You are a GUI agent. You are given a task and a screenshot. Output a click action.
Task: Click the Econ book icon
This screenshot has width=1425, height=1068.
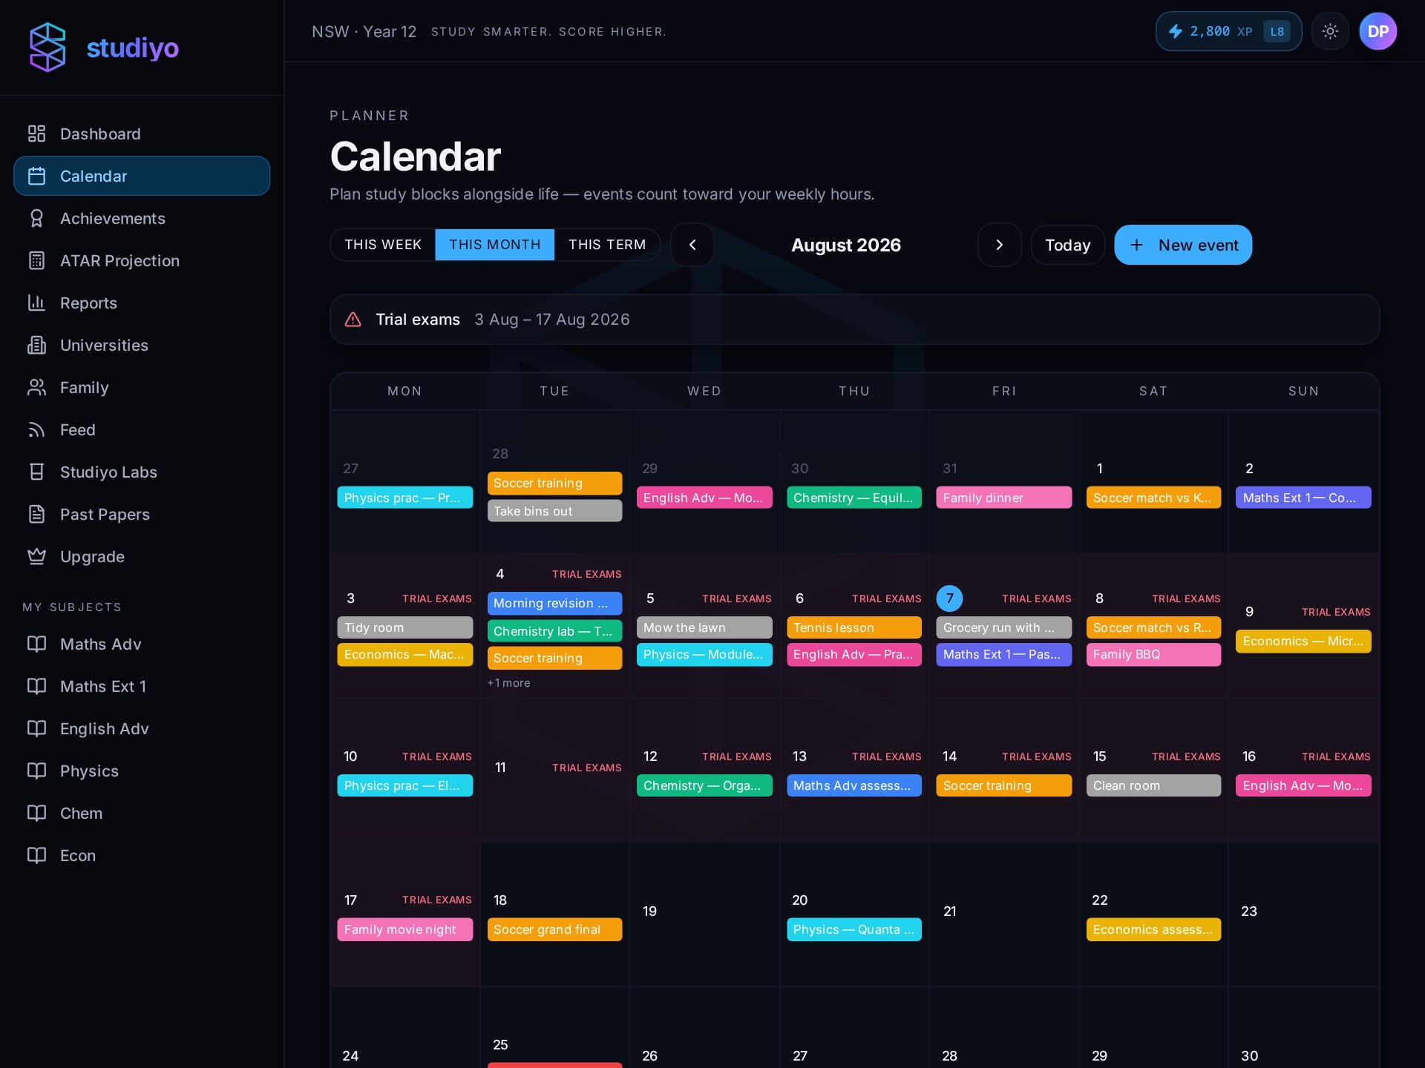click(x=36, y=855)
